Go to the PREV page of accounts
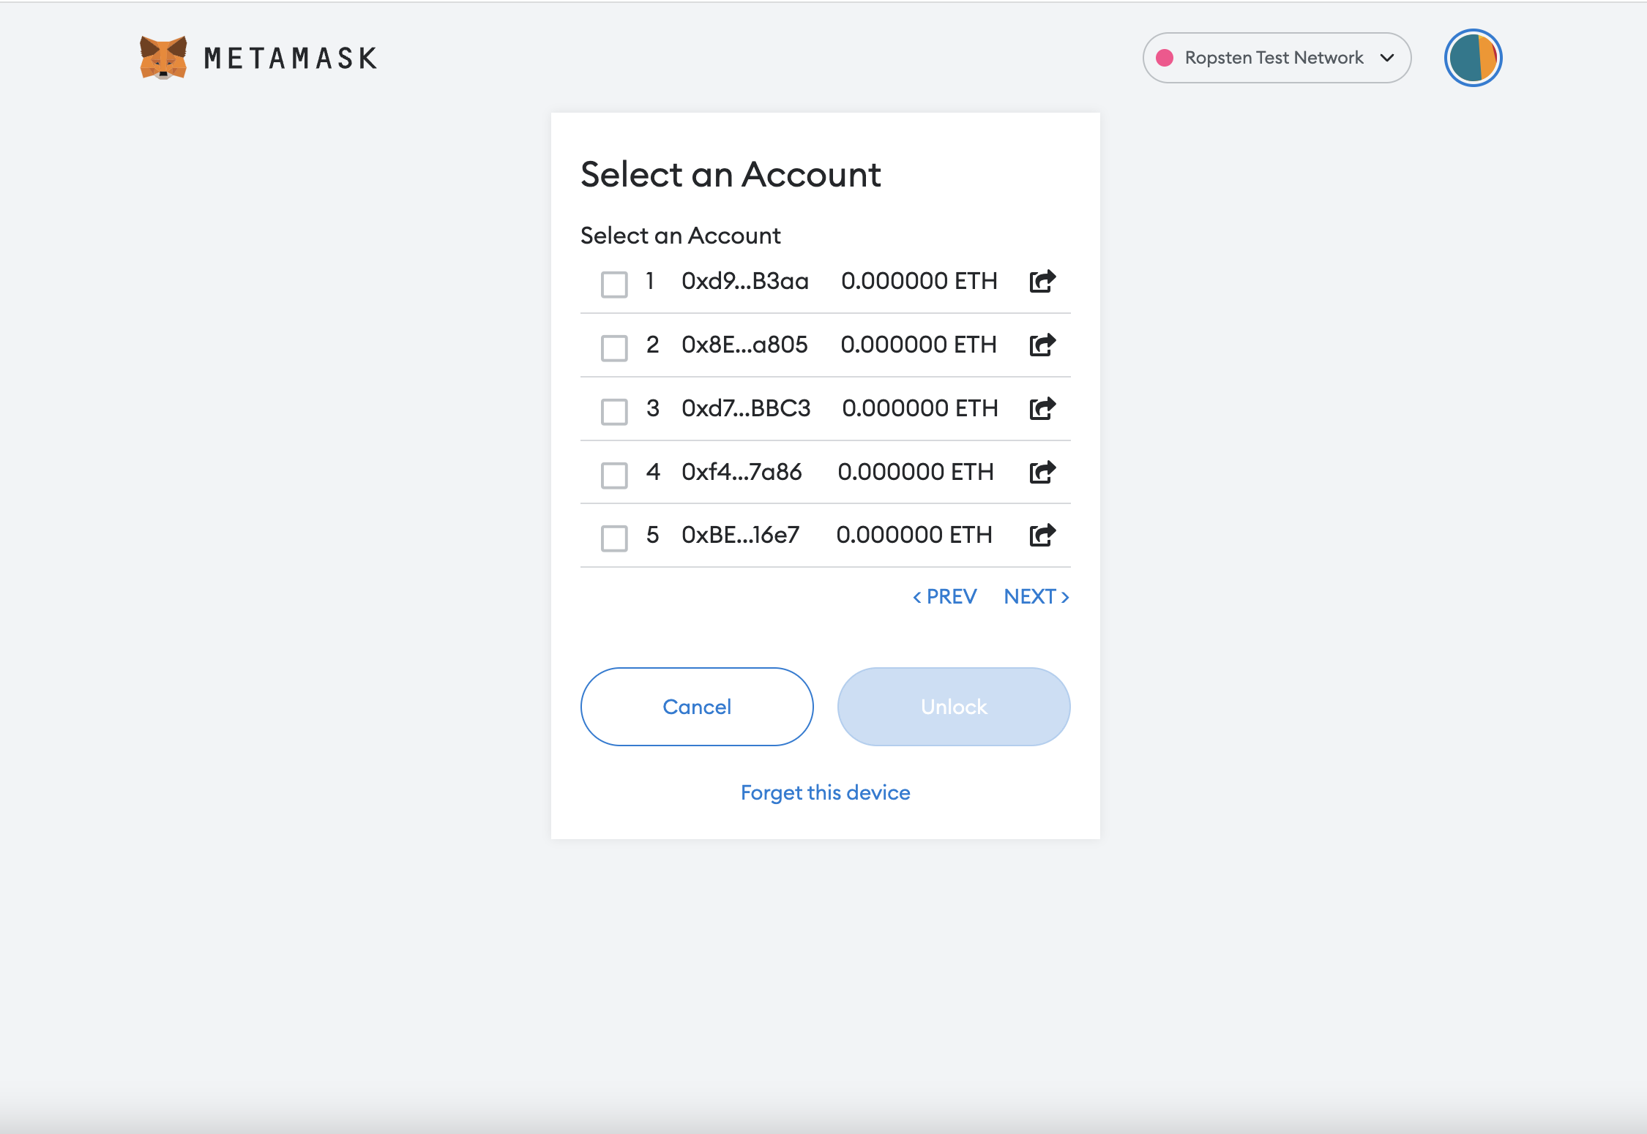1647x1134 pixels. [x=945, y=597]
